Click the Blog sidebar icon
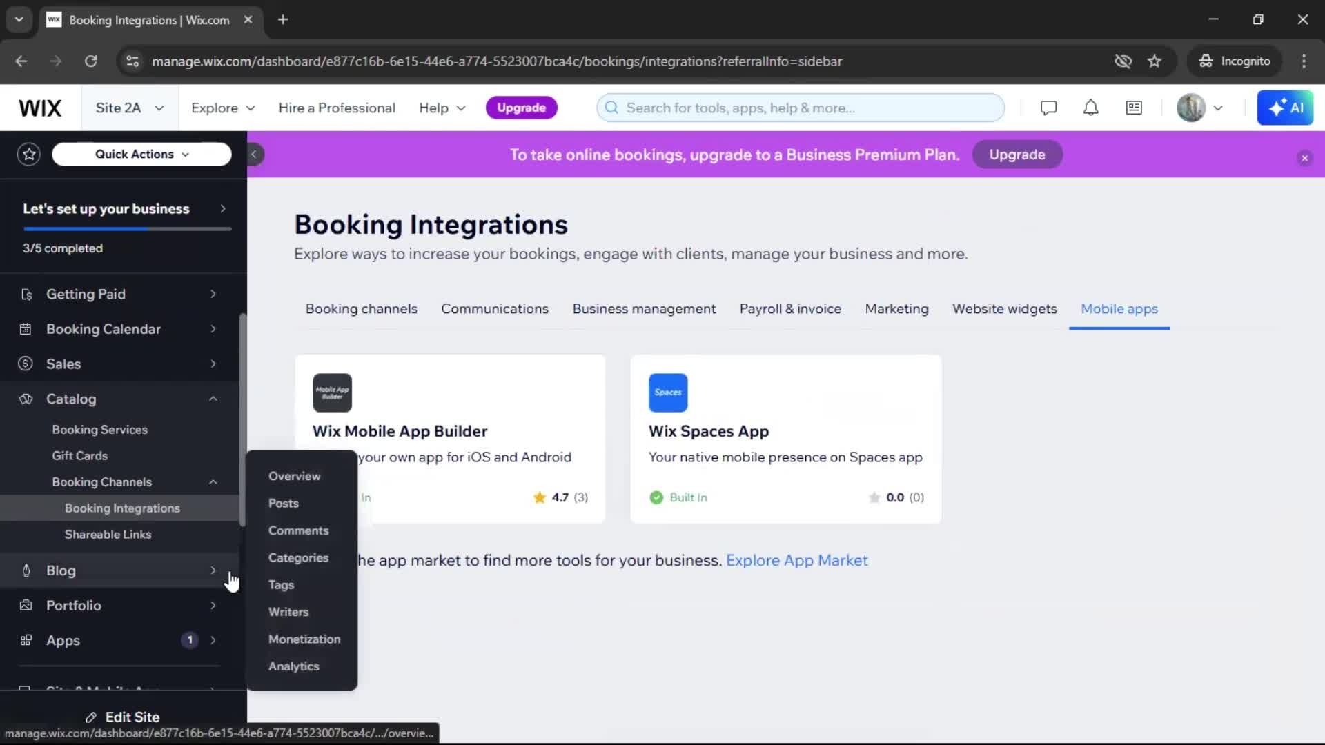Image resolution: width=1325 pixels, height=745 pixels. tap(26, 570)
